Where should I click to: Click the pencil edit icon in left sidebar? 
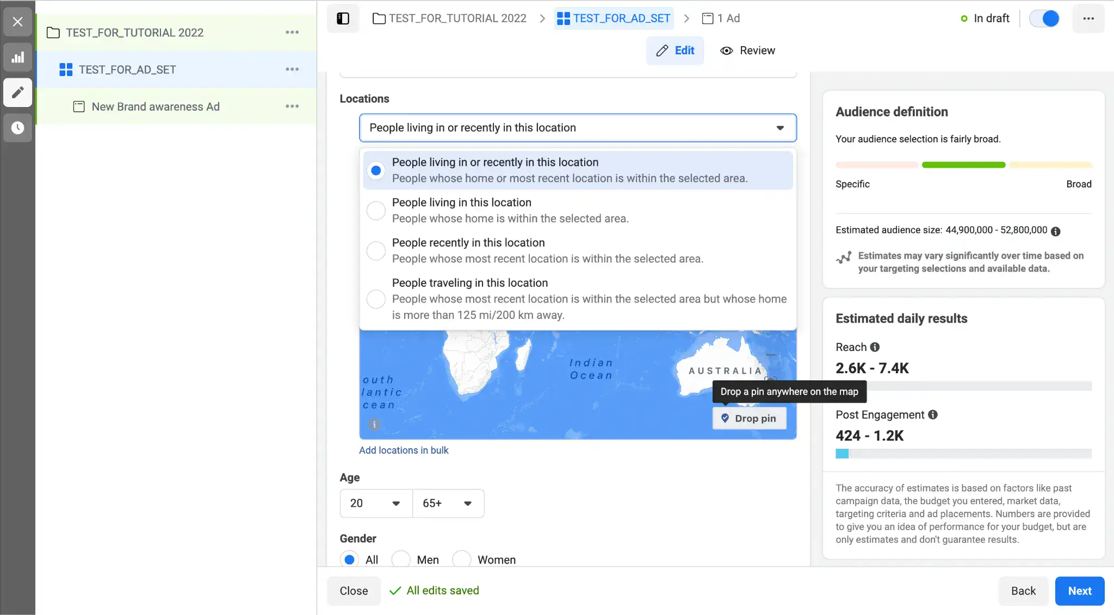[17, 92]
